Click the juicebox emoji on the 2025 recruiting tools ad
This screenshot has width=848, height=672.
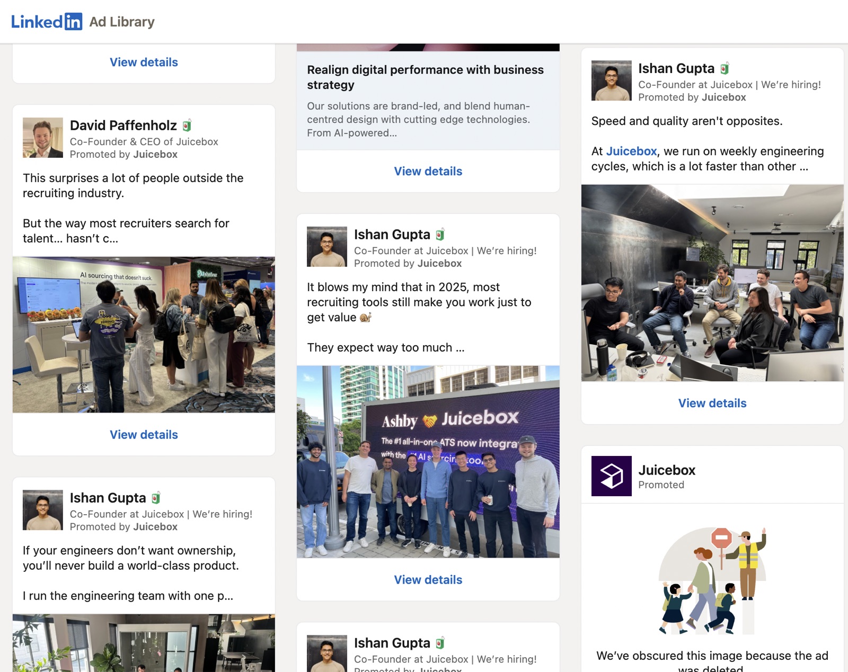click(440, 235)
